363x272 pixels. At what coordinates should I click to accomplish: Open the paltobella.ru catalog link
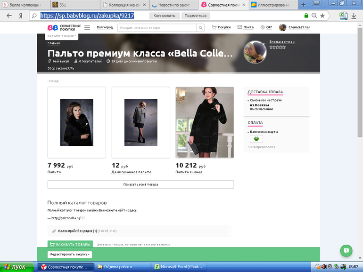click(66, 218)
